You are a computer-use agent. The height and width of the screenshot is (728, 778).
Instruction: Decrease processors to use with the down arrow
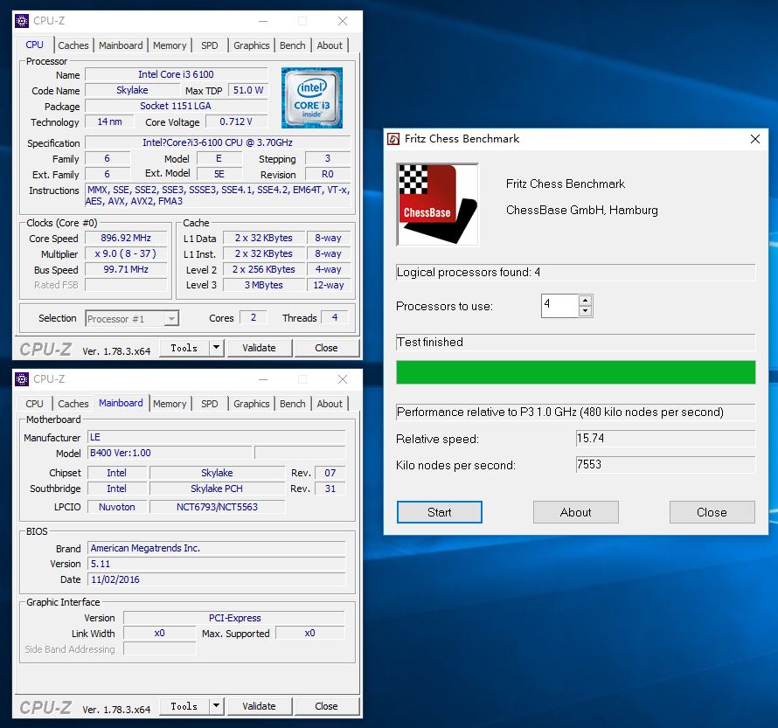pos(585,311)
